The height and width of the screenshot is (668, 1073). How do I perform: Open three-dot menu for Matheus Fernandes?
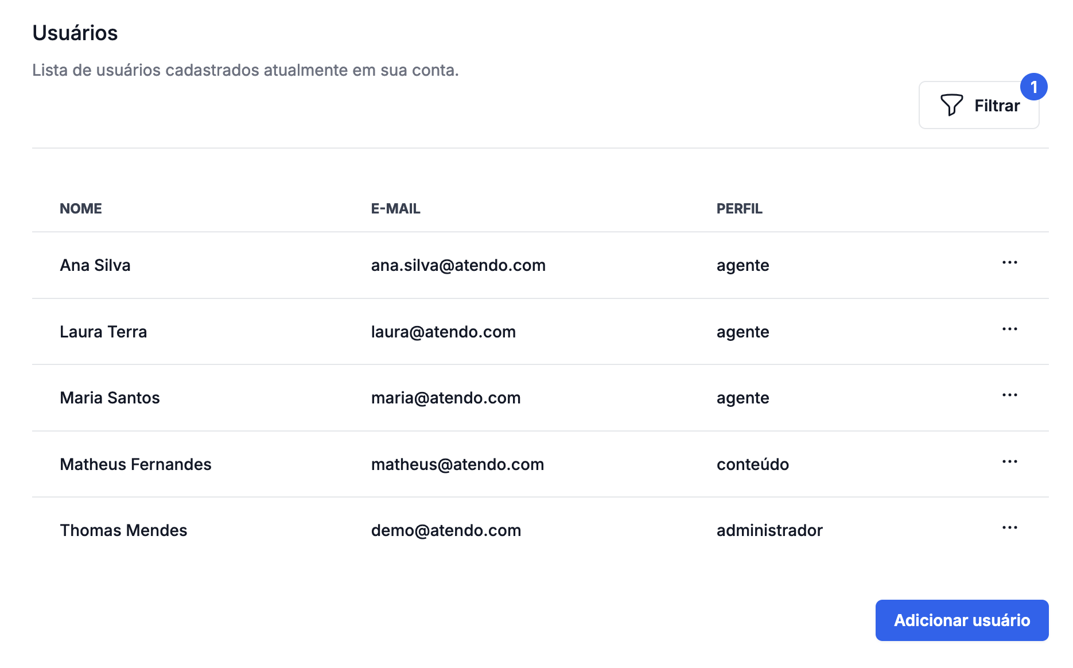[x=1009, y=462]
